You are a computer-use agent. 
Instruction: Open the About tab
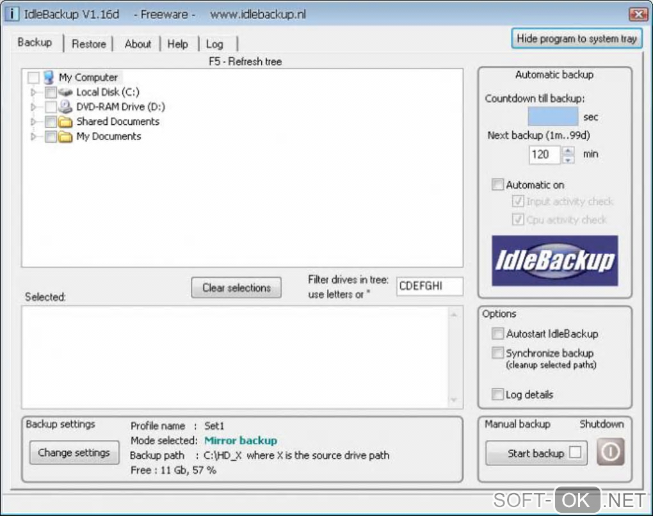138,44
